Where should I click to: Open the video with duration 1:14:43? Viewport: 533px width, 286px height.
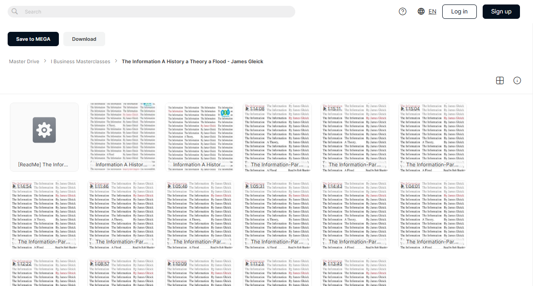[355, 214]
